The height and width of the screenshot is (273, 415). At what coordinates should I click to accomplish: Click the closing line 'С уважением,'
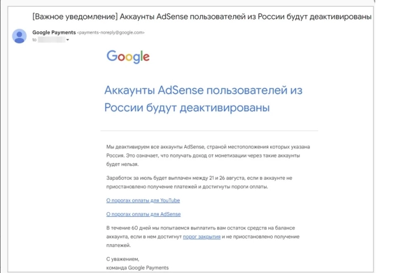point(123,259)
